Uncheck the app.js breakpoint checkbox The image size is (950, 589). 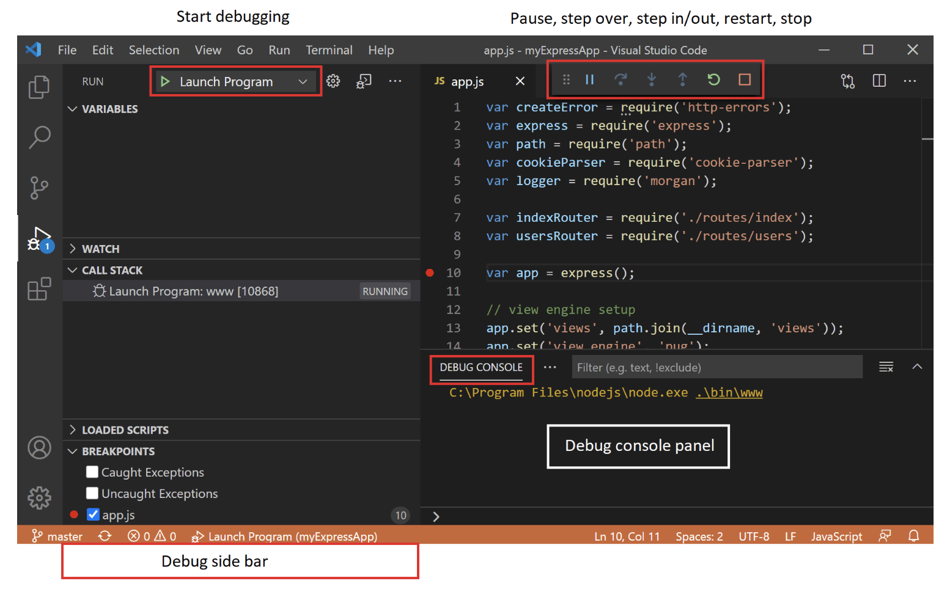coord(93,514)
